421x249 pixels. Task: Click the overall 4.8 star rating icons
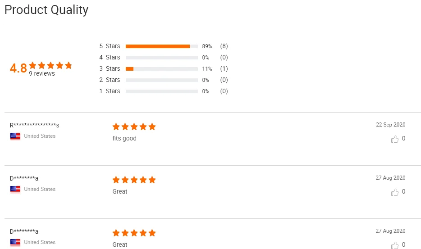point(50,66)
